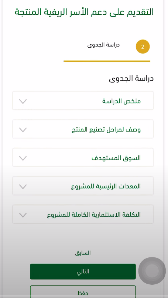Viewport: 168px width, 298px height.
Task: Go back with the السابق link
Action: [x=83, y=253]
